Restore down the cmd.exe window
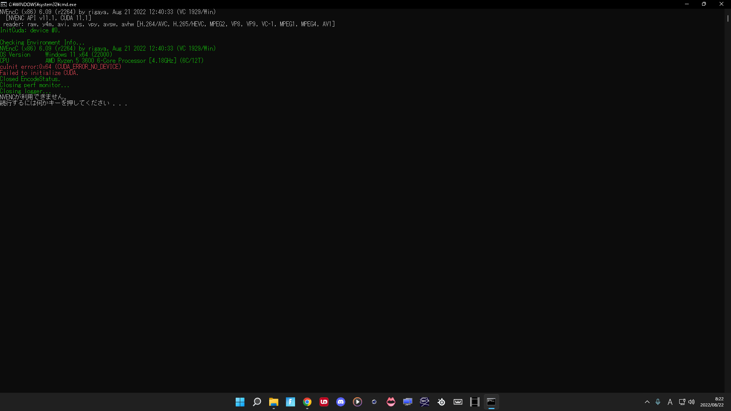 coord(704,4)
